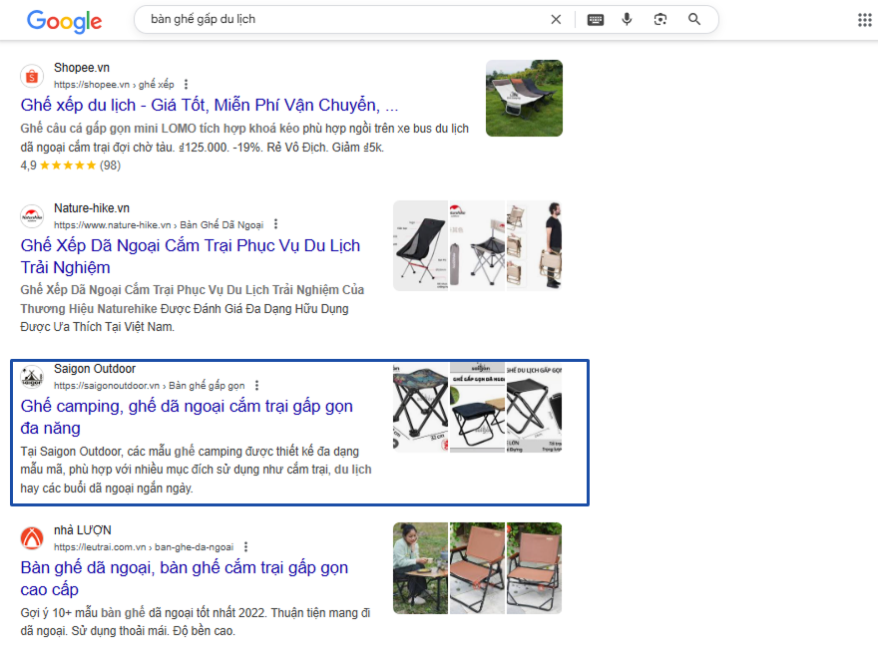The width and height of the screenshot is (878, 655).
Task: Open 'Ghế Xếp Dã Ngoại Cắm Trại' link
Action: tap(191, 256)
